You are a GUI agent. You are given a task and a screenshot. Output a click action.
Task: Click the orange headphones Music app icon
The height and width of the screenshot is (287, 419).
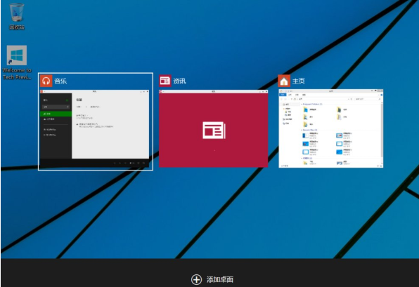tap(46, 81)
